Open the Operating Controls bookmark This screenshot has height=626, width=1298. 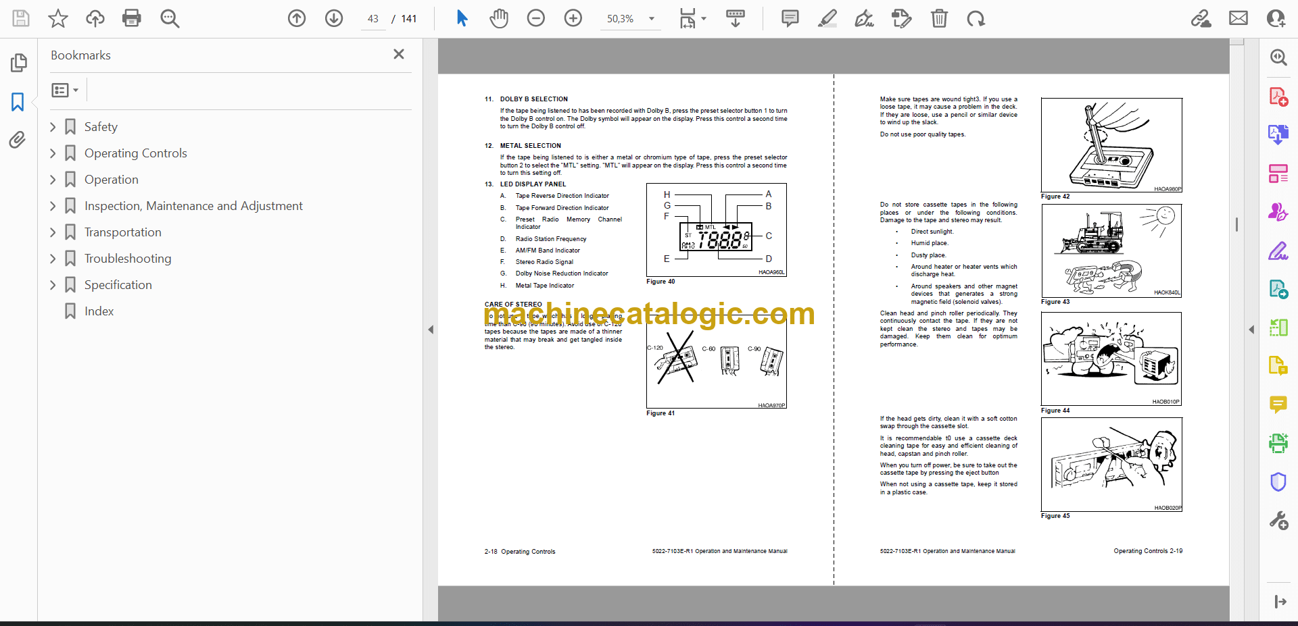coord(135,153)
